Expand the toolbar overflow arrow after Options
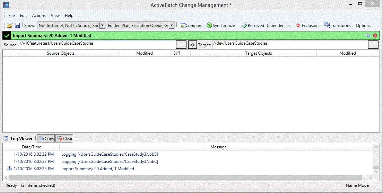Viewport: 383px width, 193px height. [376, 28]
